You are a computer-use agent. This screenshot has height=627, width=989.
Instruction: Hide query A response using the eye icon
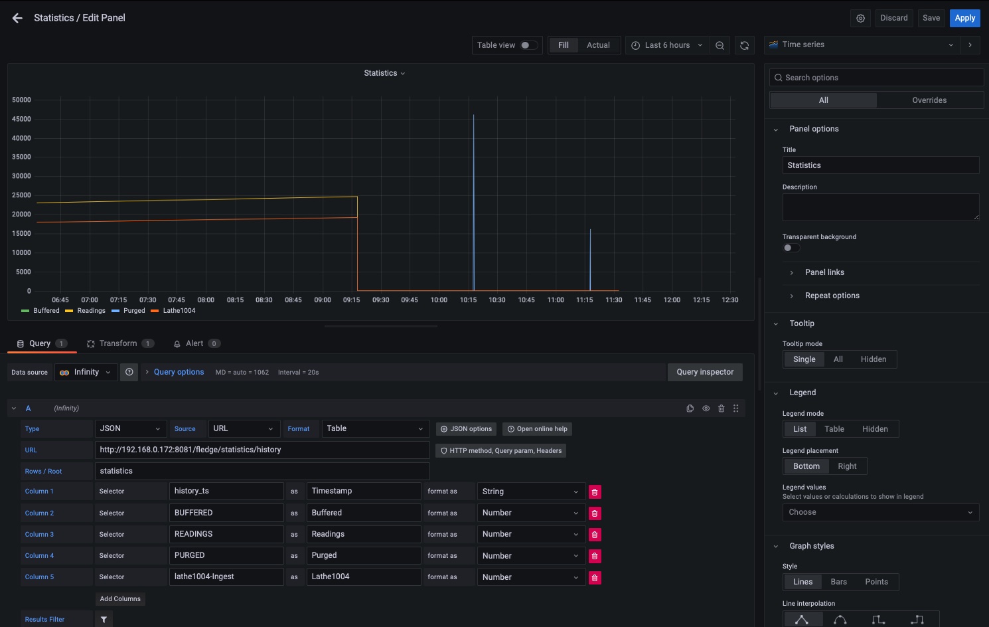706,408
